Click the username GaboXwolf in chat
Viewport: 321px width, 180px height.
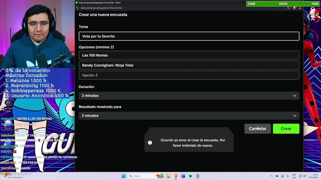(8, 135)
